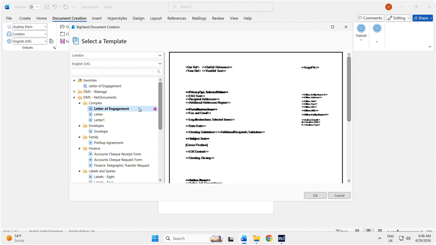Collapse the Favorites folder
The height and width of the screenshot is (245, 436).
click(x=74, y=80)
